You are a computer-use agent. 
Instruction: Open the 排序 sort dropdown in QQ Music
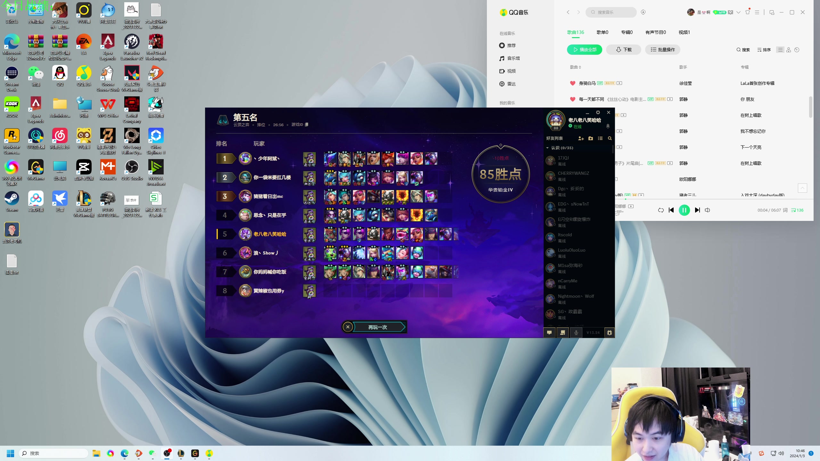764,50
